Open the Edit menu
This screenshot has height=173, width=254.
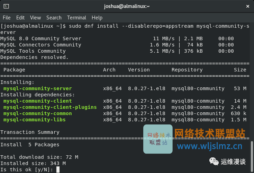pyautogui.click(x=20, y=18)
